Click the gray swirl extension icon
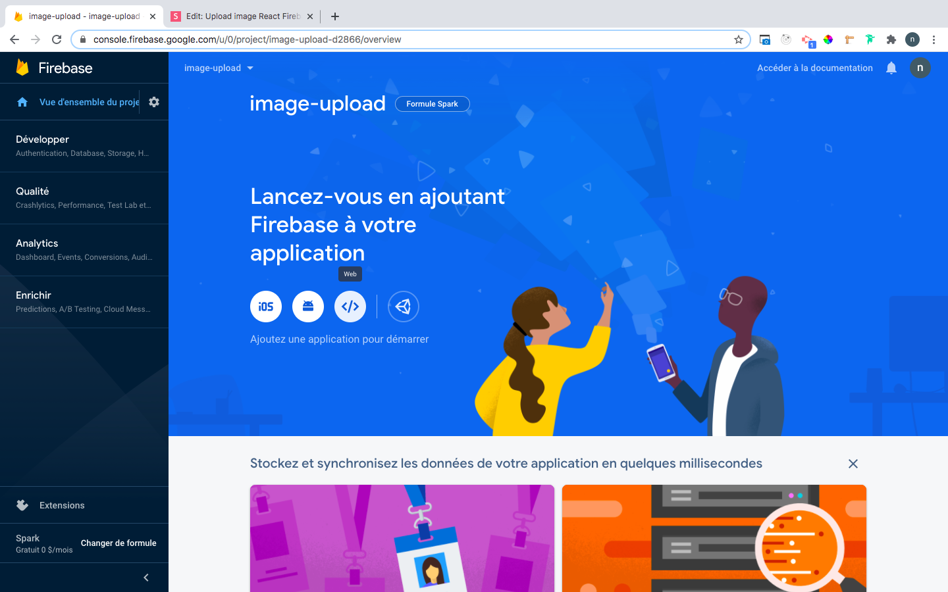 coord(786,39)
